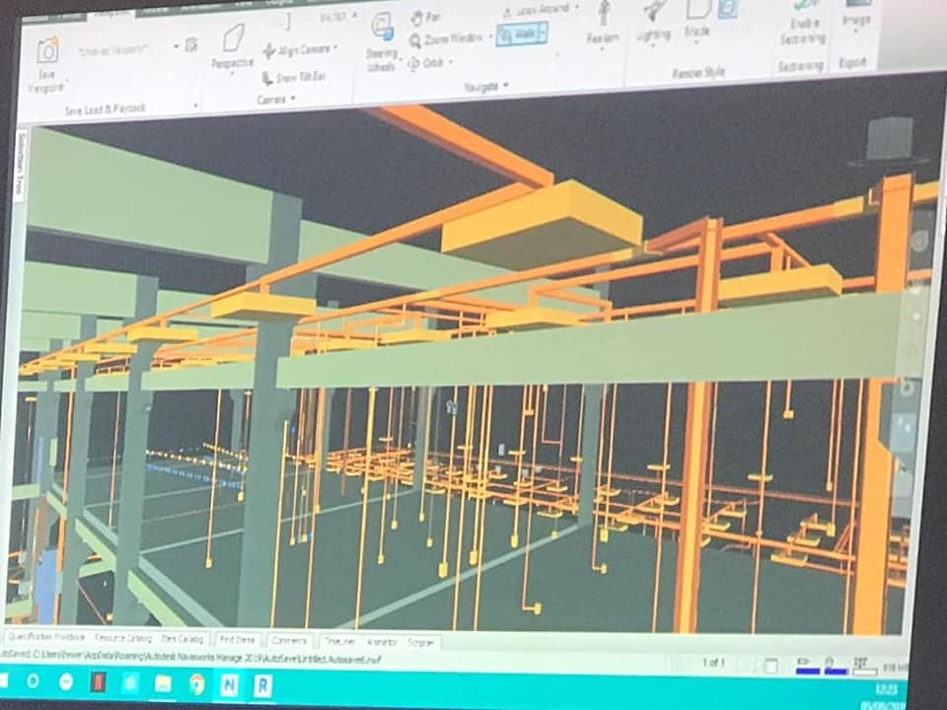The height and width of the screenshot is (710, 947).
Task: Toggle the Walk navigation mode
Action: [x=517, y=34]
